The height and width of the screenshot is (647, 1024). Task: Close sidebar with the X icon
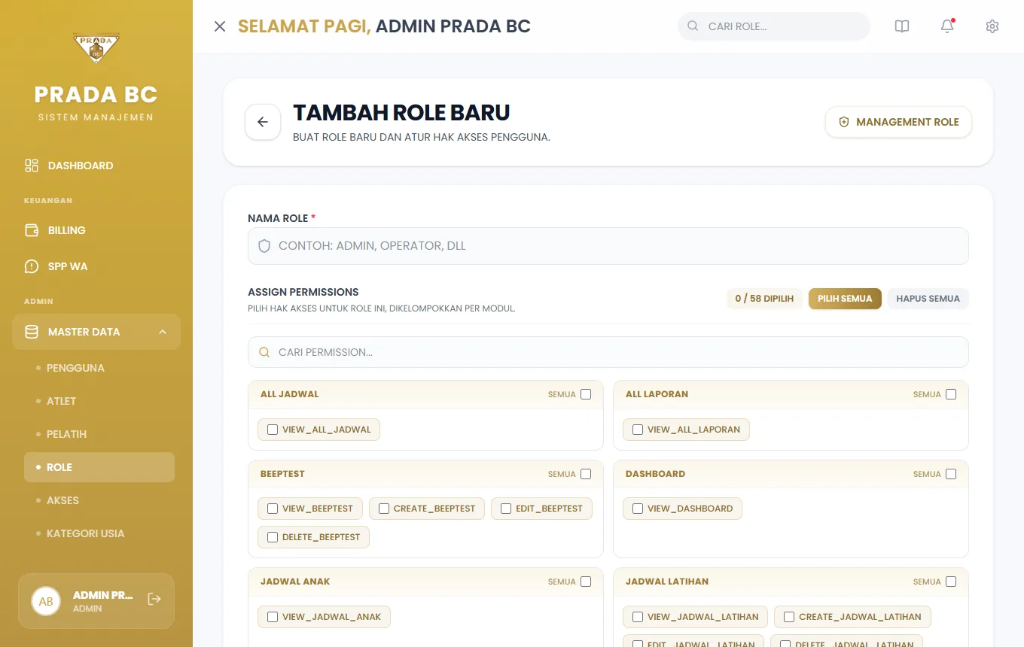click(220, 26)
